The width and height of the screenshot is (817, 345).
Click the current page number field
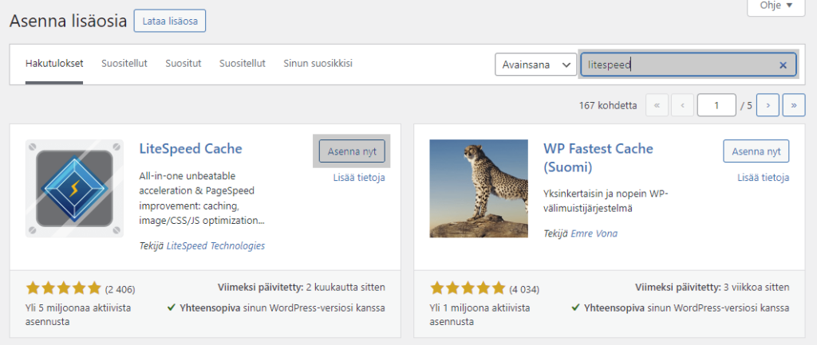(x=716, y=105)
